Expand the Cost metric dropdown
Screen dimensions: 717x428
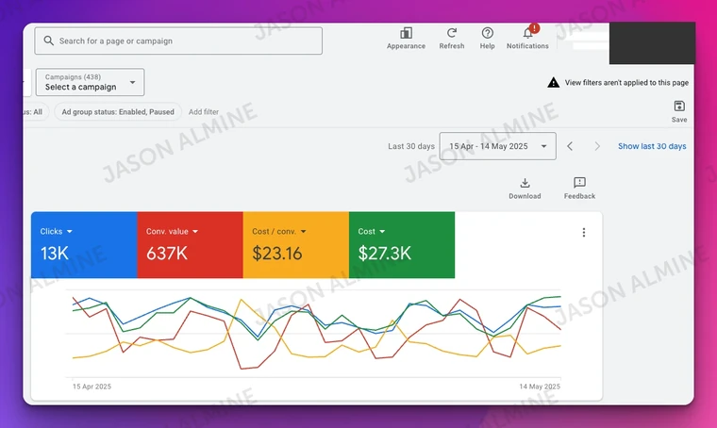point(382,232)
